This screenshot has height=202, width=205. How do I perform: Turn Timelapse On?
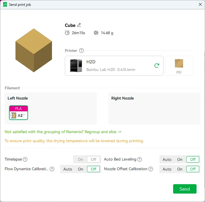click(80, 159)
